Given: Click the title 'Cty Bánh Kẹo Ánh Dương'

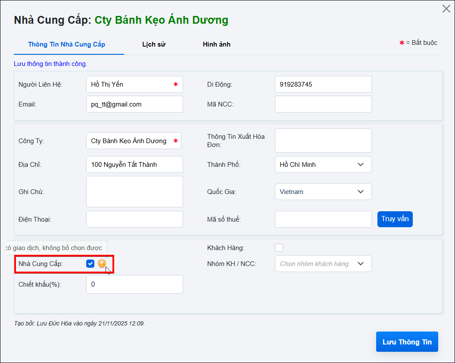Looking at the screenshot, I should 161,20.
